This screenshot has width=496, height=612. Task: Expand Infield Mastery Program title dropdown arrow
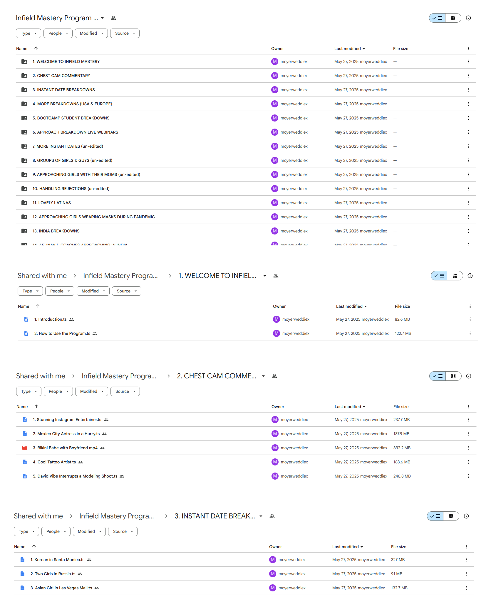102,18
